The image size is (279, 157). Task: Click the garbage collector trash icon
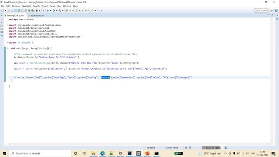(226, 148)
